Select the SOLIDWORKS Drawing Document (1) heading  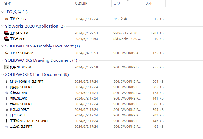pos(41,60)
